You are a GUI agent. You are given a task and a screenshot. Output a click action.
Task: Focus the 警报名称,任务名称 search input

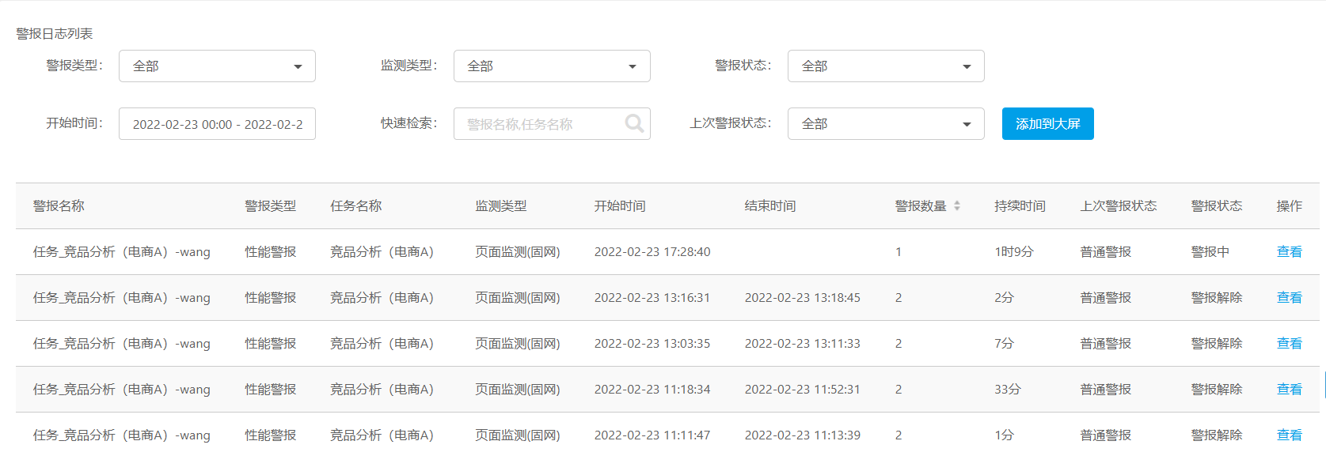538,124
